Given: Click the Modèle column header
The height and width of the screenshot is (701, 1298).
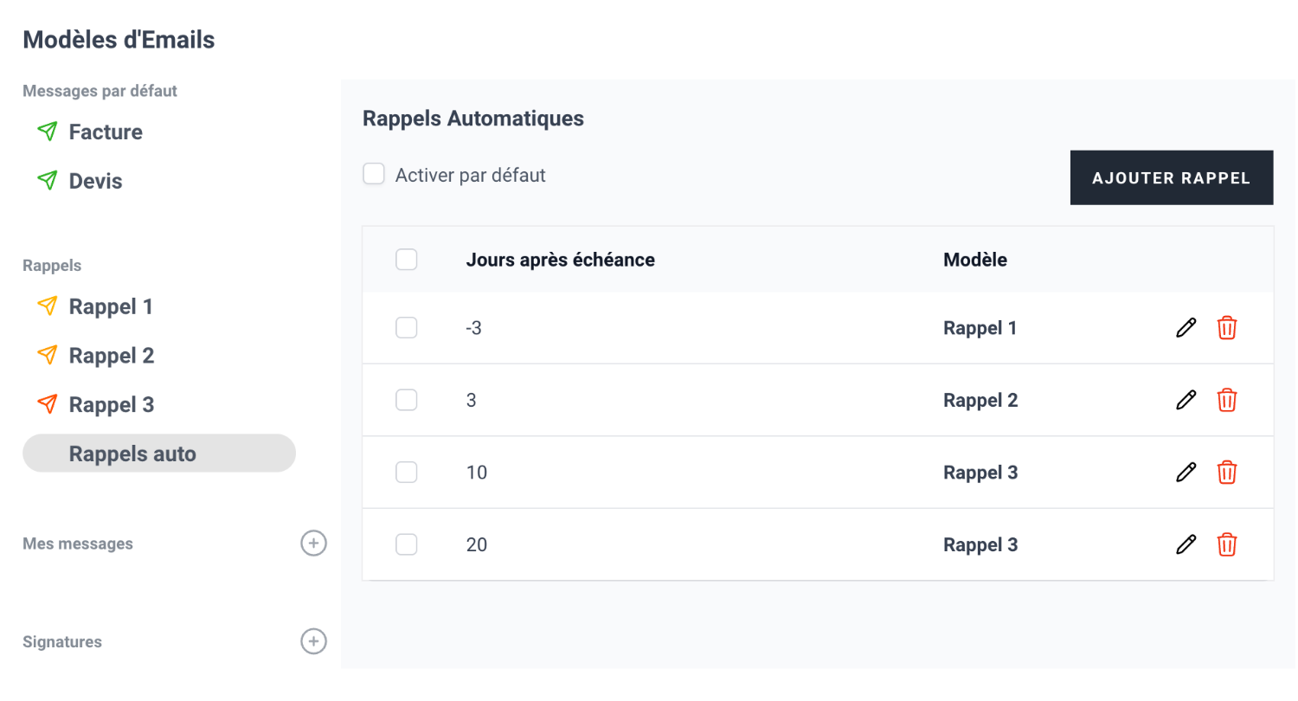Looking at the screenshot, I should tap(975, 260).
